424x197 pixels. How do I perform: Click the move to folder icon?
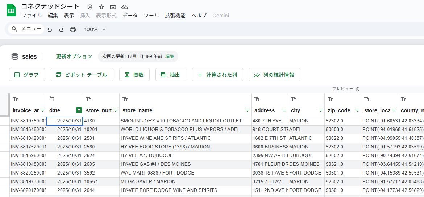113,7
